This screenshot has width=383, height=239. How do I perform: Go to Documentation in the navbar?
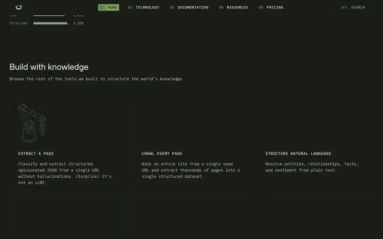(189, 8)
